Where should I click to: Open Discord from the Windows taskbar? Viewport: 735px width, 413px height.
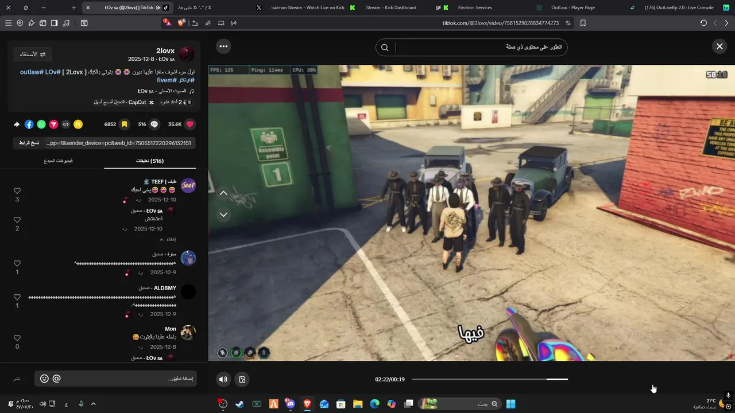[x=291, y=404]
